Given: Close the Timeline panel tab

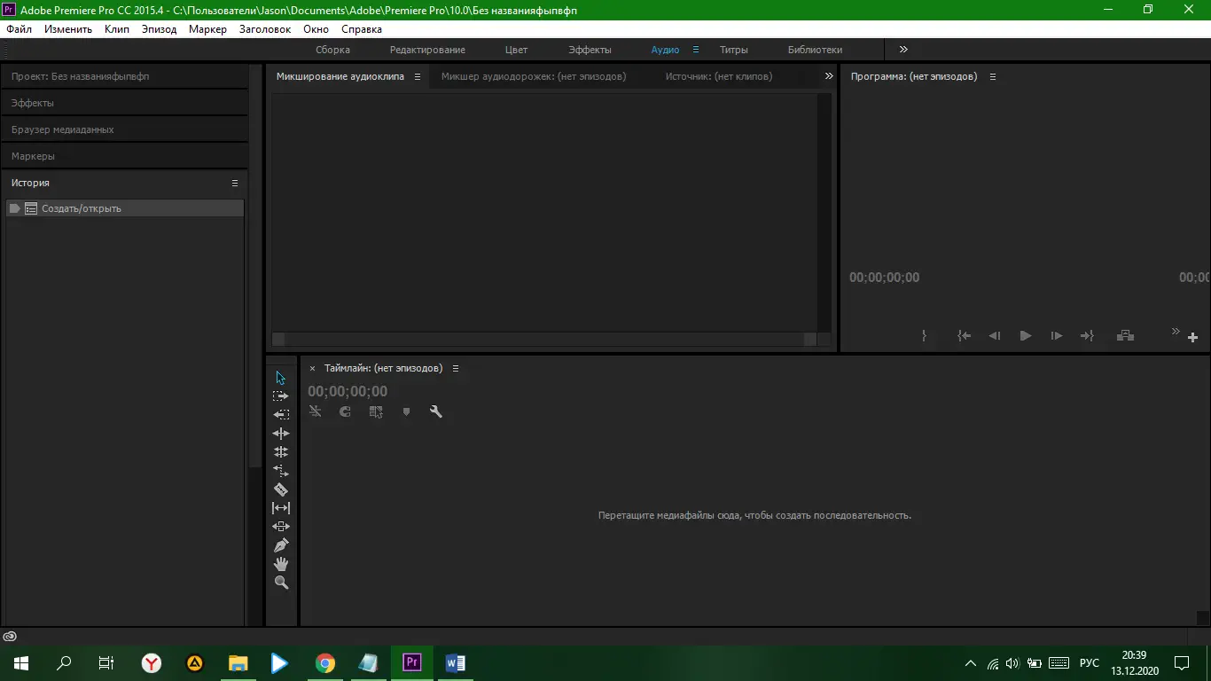Looking at the screenshot, I should coord(312,369).
